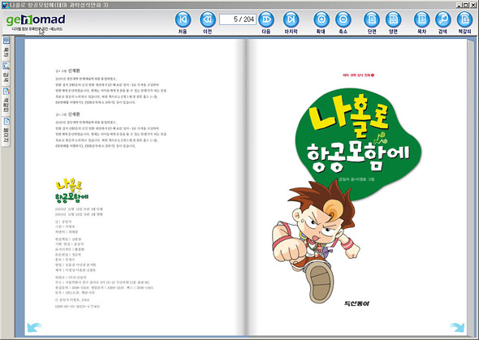This screenshot has height=340, width=479.
Task: Minimize the e-book viewer window
Action: [460, 5]
